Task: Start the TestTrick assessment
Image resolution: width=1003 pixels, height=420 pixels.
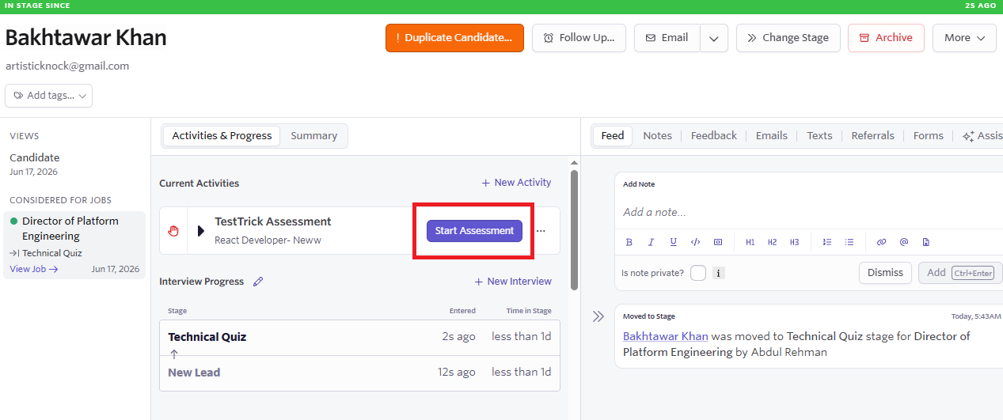Action: coord(474,231)
